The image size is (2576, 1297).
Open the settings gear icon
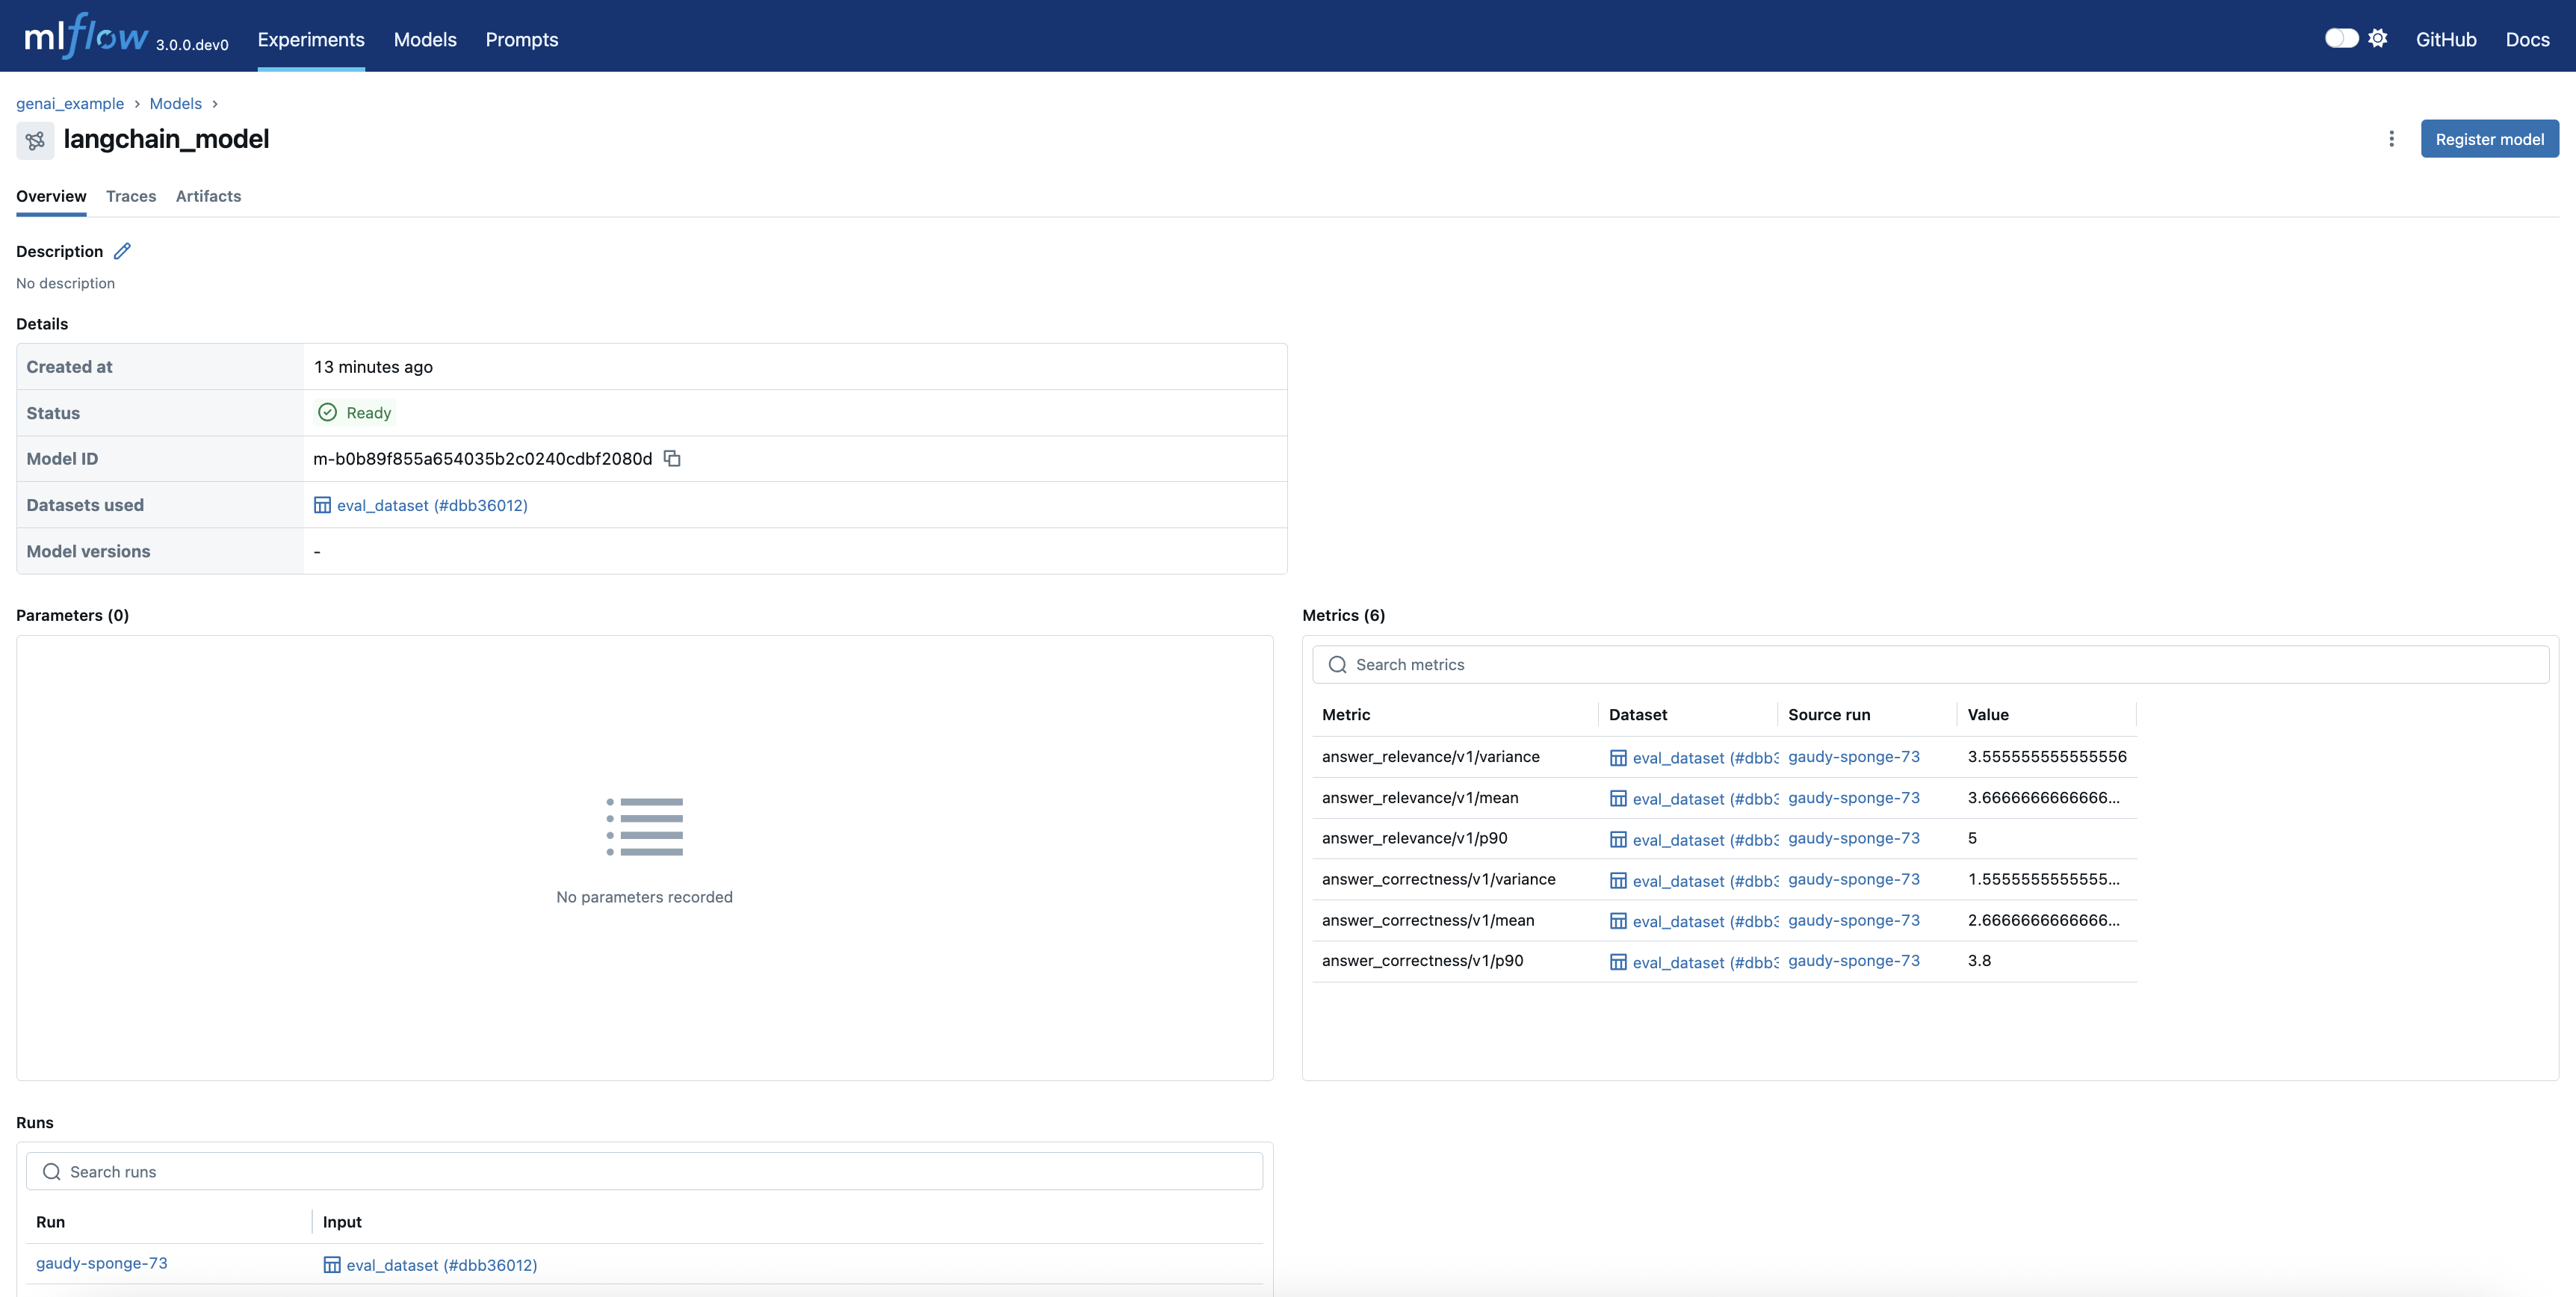(x=2378, y=37)
